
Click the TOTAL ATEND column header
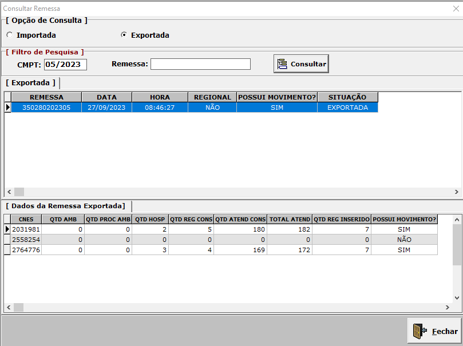(x=290, y=219)
